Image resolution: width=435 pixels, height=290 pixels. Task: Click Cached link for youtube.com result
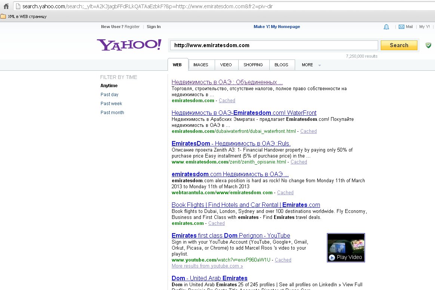click(x=283, y=260)
